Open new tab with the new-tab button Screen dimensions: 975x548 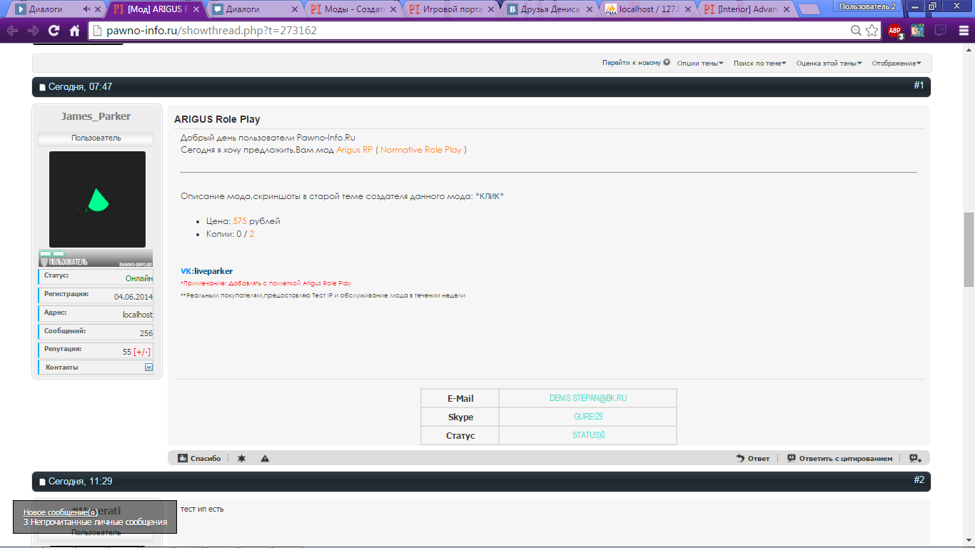[809, 9]
